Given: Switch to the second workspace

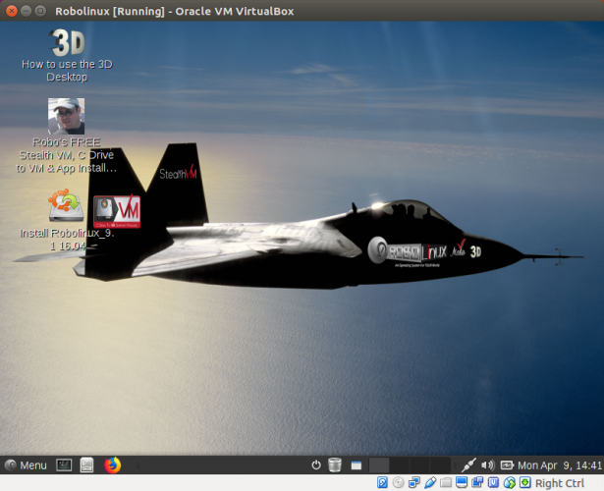Looking at the screenshot, I should tap(400, 465).
